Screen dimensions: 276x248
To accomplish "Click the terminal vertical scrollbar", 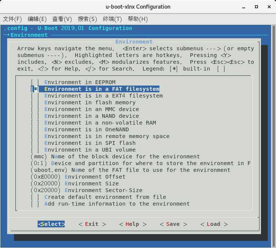I will (273, 136).
